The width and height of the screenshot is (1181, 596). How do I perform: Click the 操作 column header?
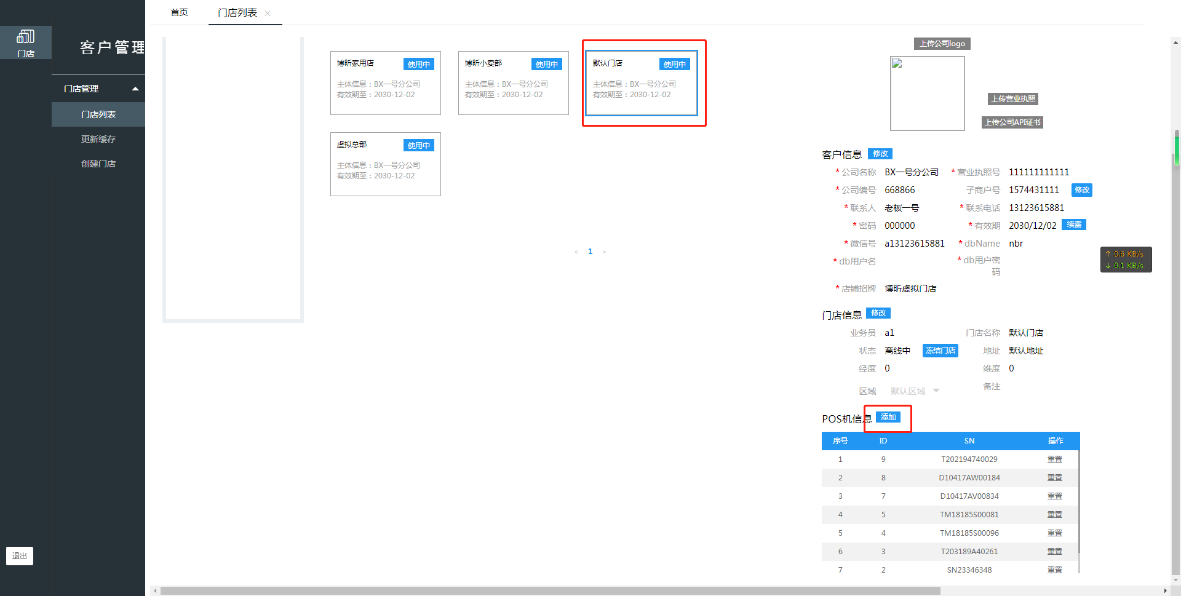[x=1056, y=441]
